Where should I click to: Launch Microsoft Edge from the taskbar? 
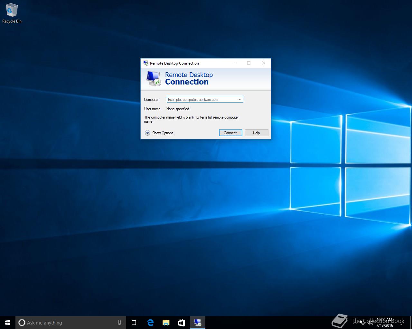pyautogui.click(x=150, y=323)
